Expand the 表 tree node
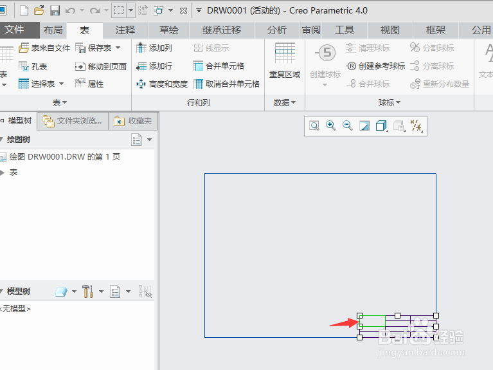493x370 pixels. 3,172
